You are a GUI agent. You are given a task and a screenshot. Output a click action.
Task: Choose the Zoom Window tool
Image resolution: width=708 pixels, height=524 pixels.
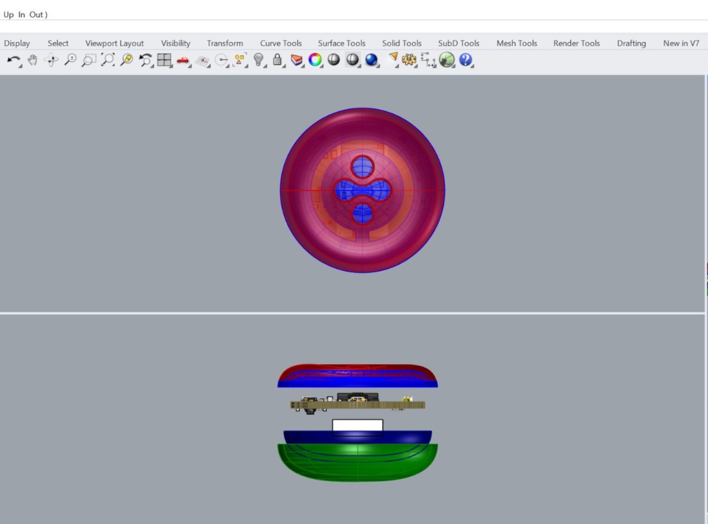[x=88, y=60]
